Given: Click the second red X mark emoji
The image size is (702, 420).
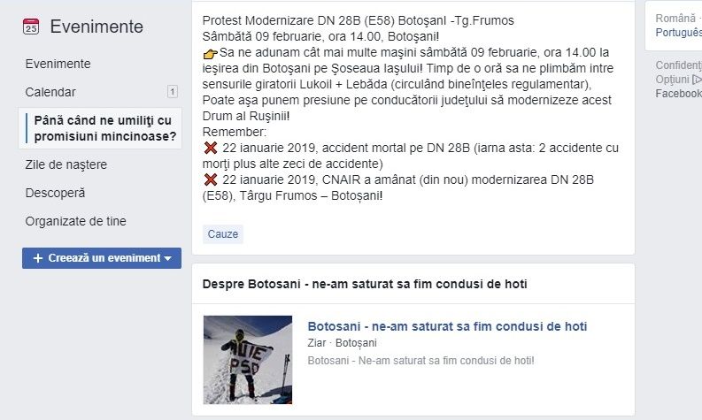Looking at the screenshot, I should point(211,179).
